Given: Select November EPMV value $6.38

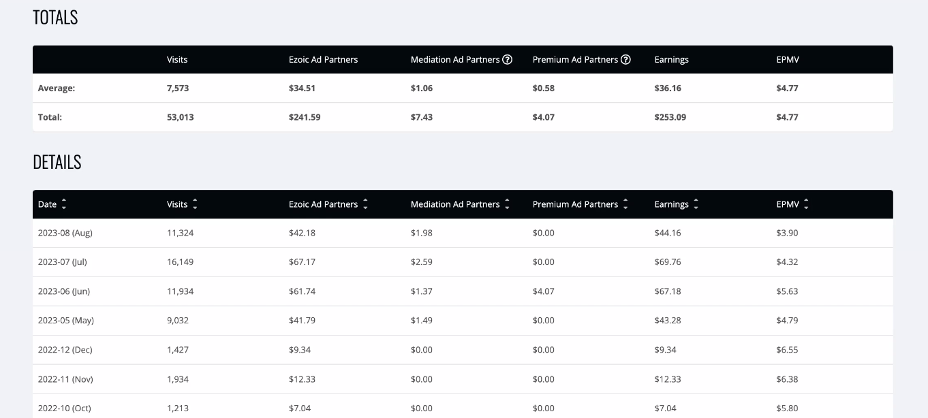Looking at the screenshot, I should coord(787,379).
